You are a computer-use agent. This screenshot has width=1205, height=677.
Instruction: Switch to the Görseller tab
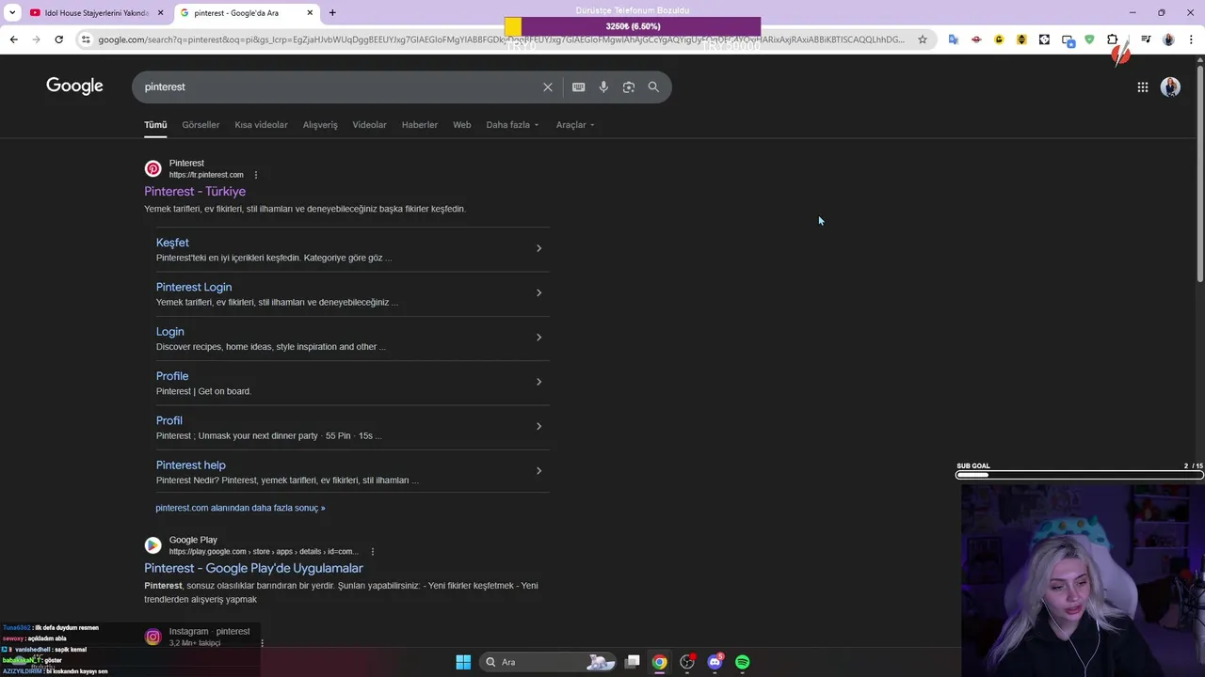coord(201,125)
